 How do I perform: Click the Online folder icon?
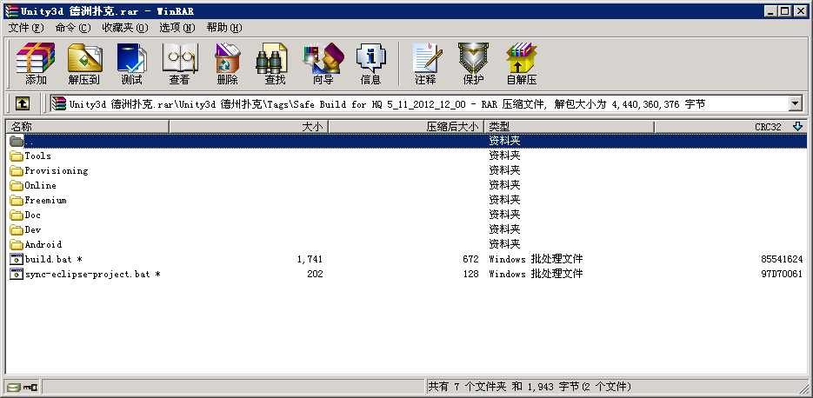pos(17,185)
